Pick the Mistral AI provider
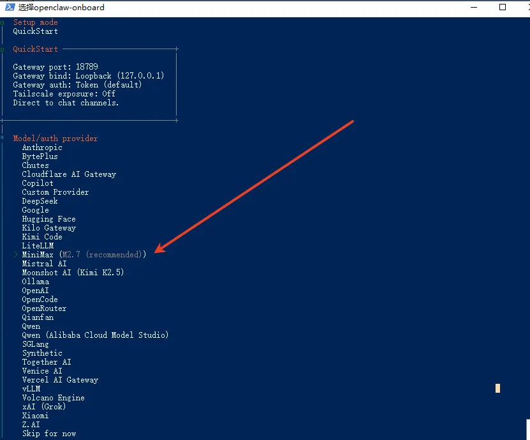Viewport: 530px width, 440px height. click(44, 264)
